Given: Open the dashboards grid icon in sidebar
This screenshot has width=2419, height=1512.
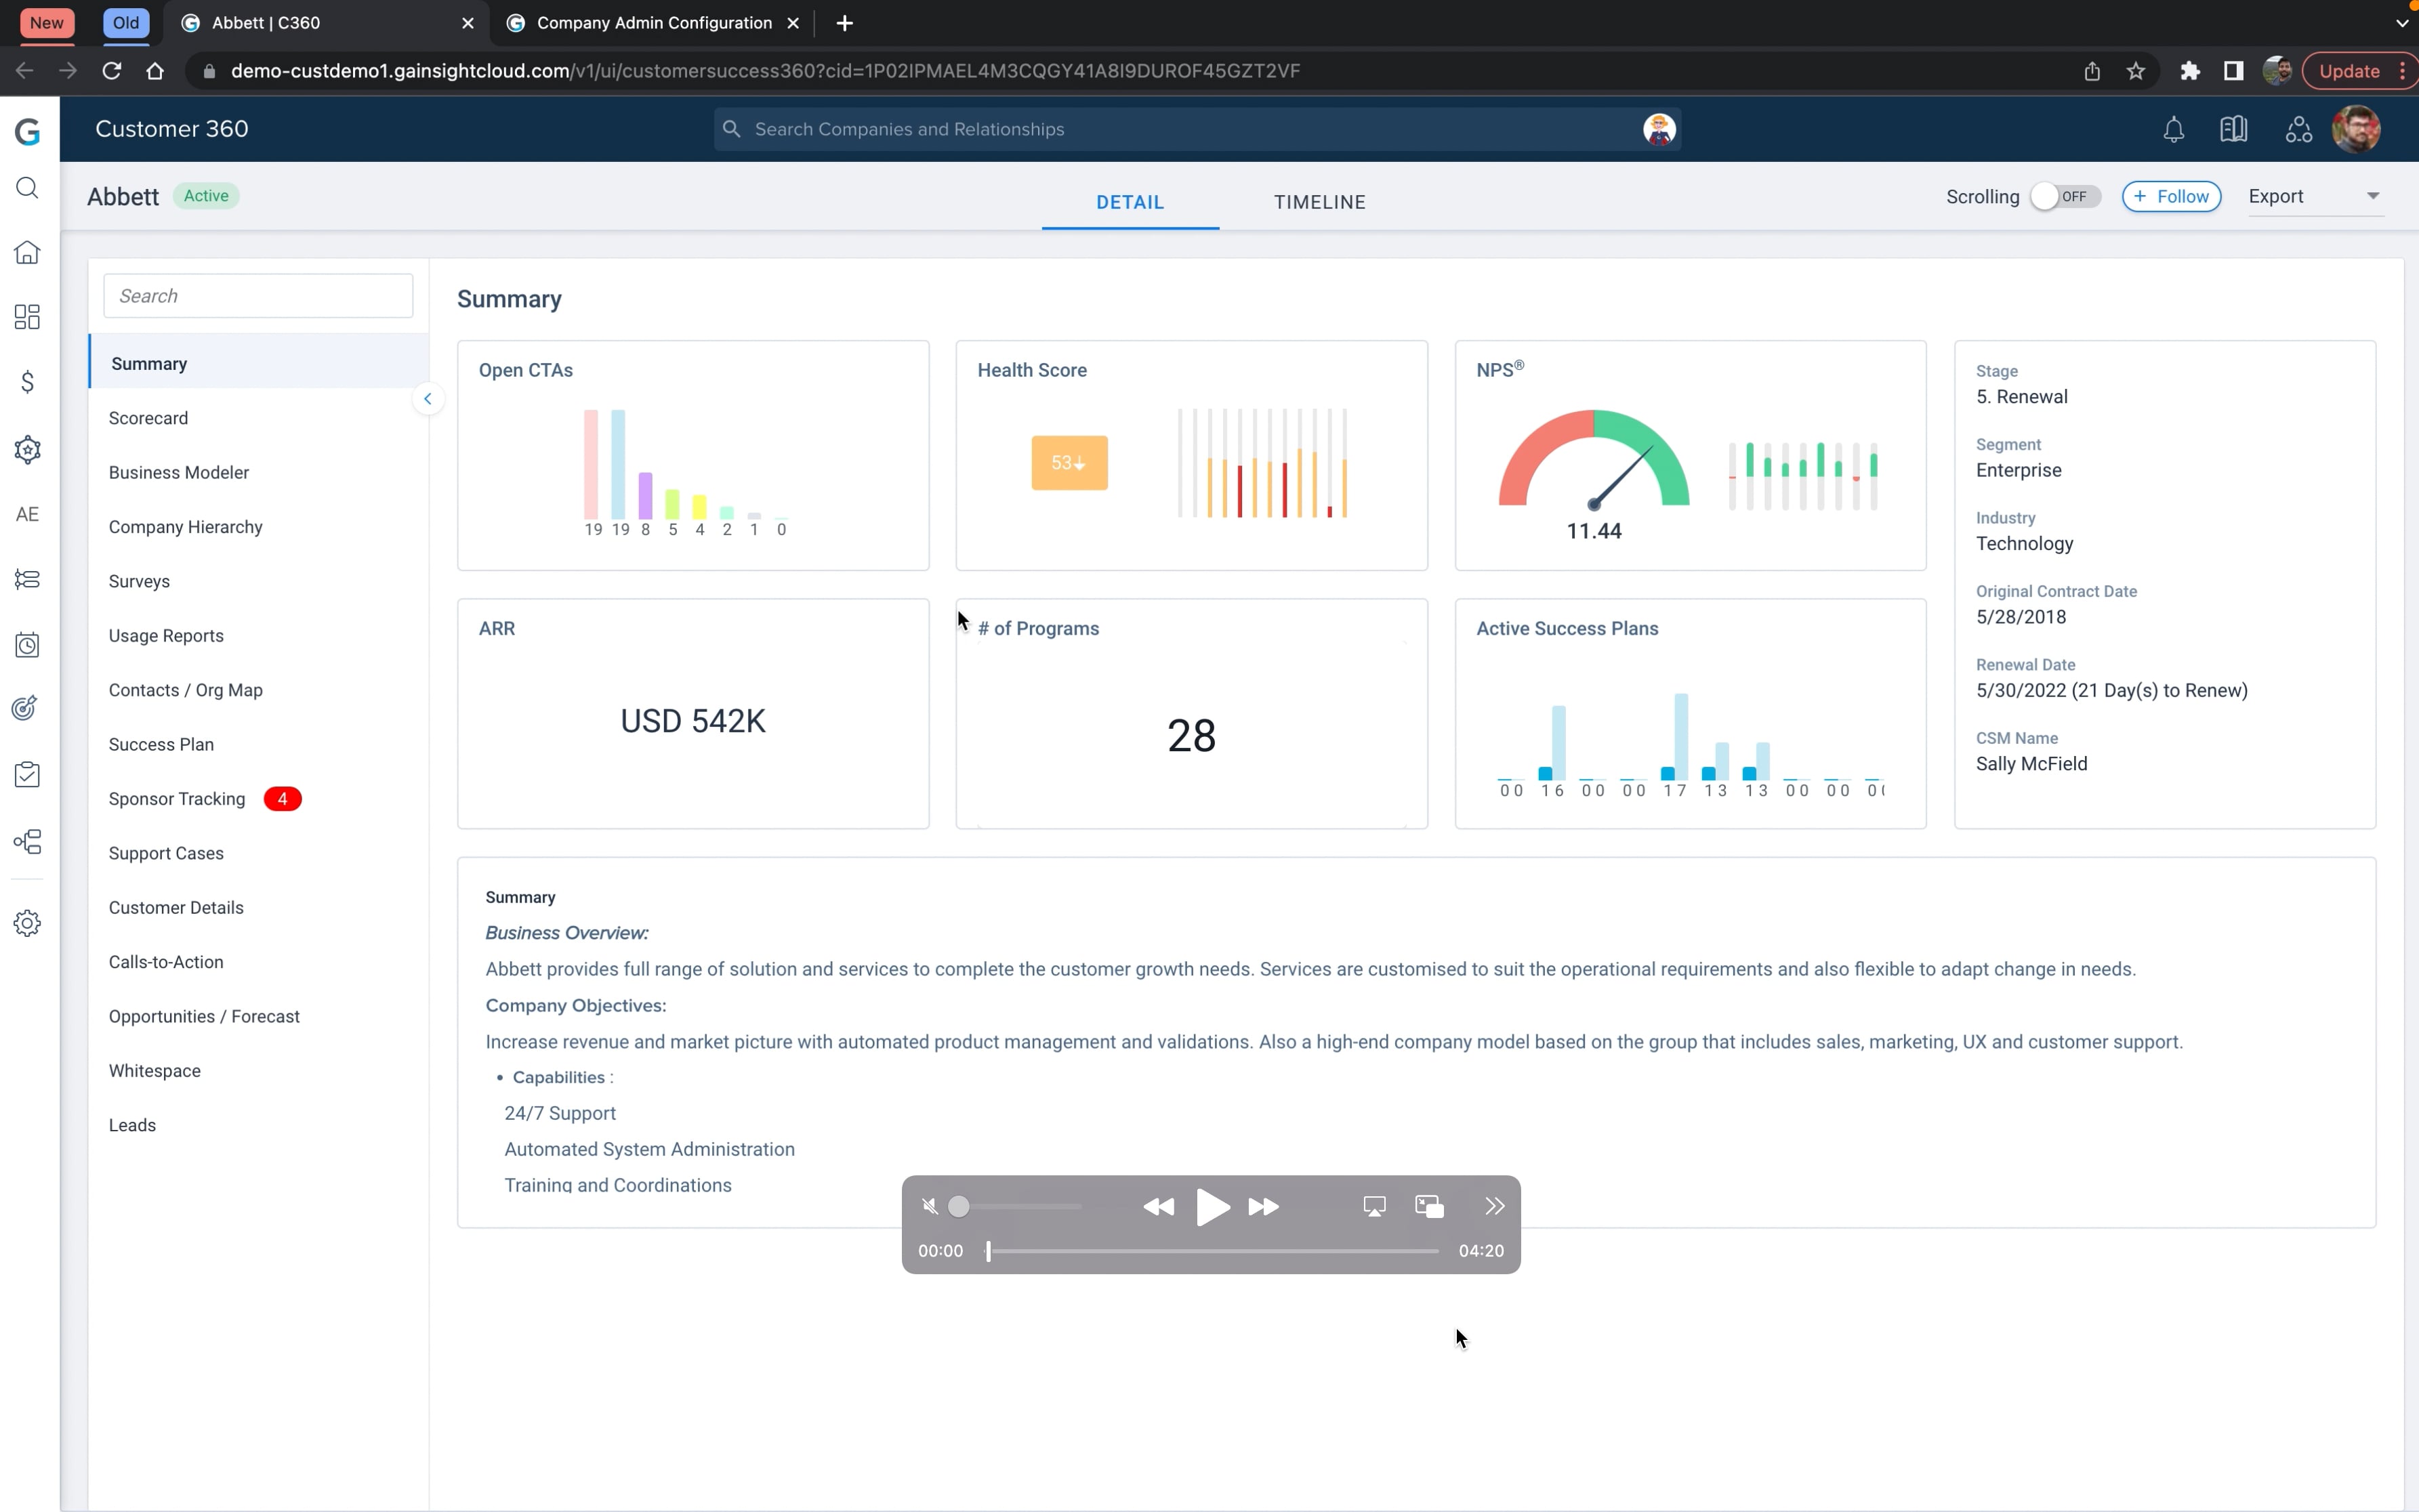Looking at the screenshot, I should point(27,316).
